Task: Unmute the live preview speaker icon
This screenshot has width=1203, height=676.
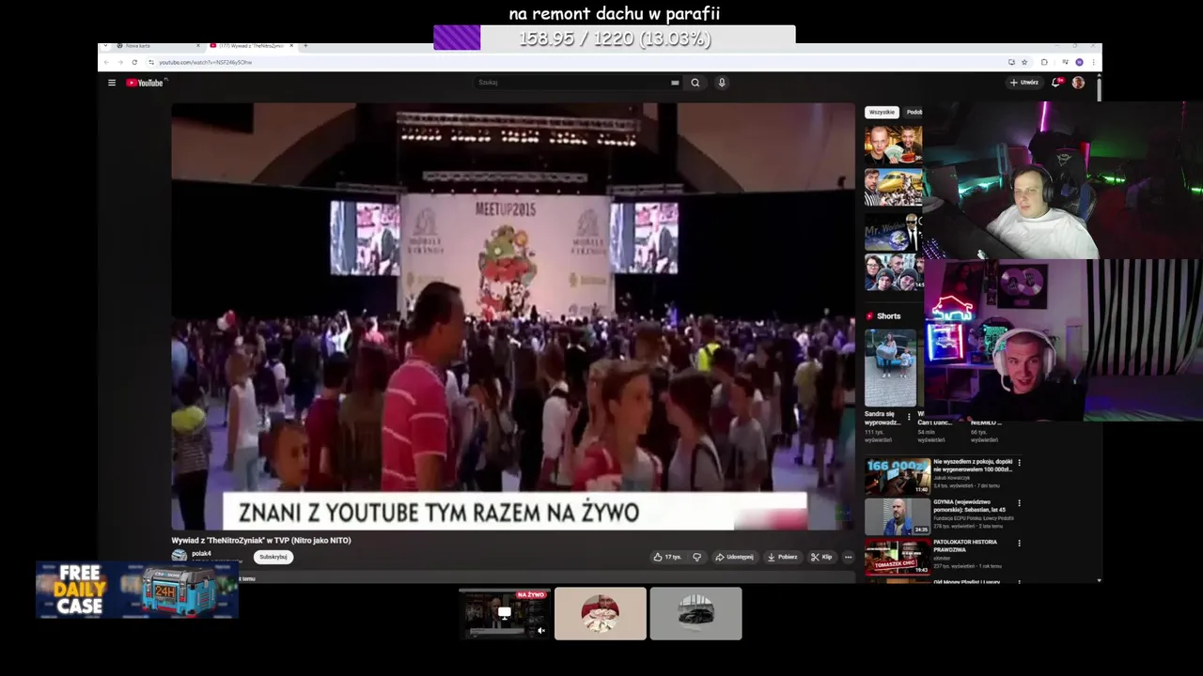Action: click(540, 631)
